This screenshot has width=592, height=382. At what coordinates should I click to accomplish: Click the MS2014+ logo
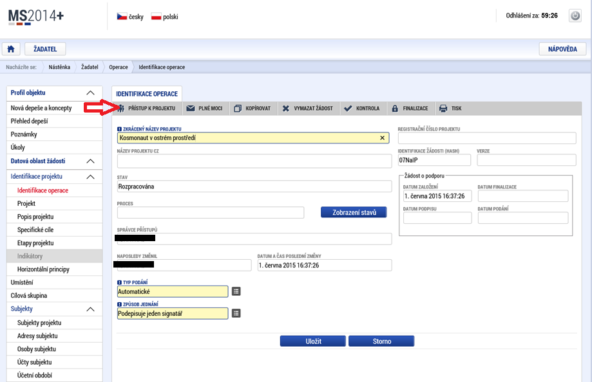[x=36, y=17]
